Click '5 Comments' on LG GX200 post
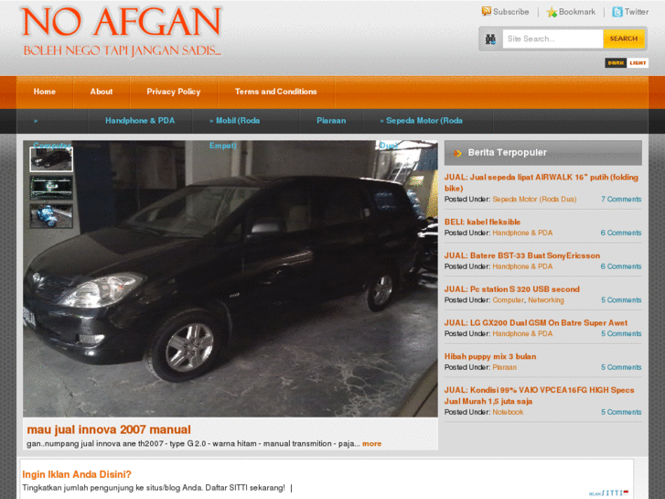 pos(621,333)
